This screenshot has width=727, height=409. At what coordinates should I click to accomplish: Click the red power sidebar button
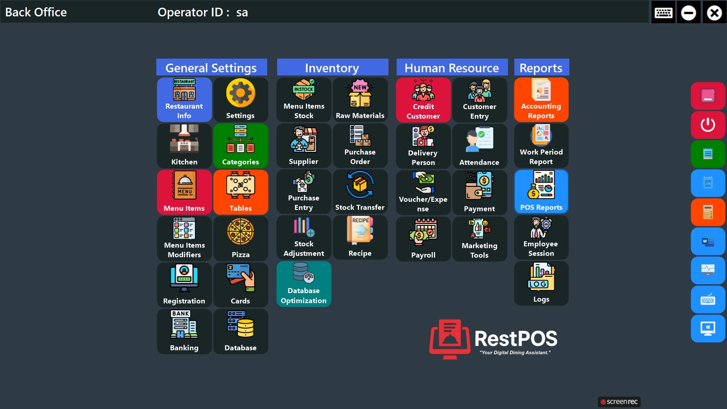pyautogui.click(x=708, y=125)
